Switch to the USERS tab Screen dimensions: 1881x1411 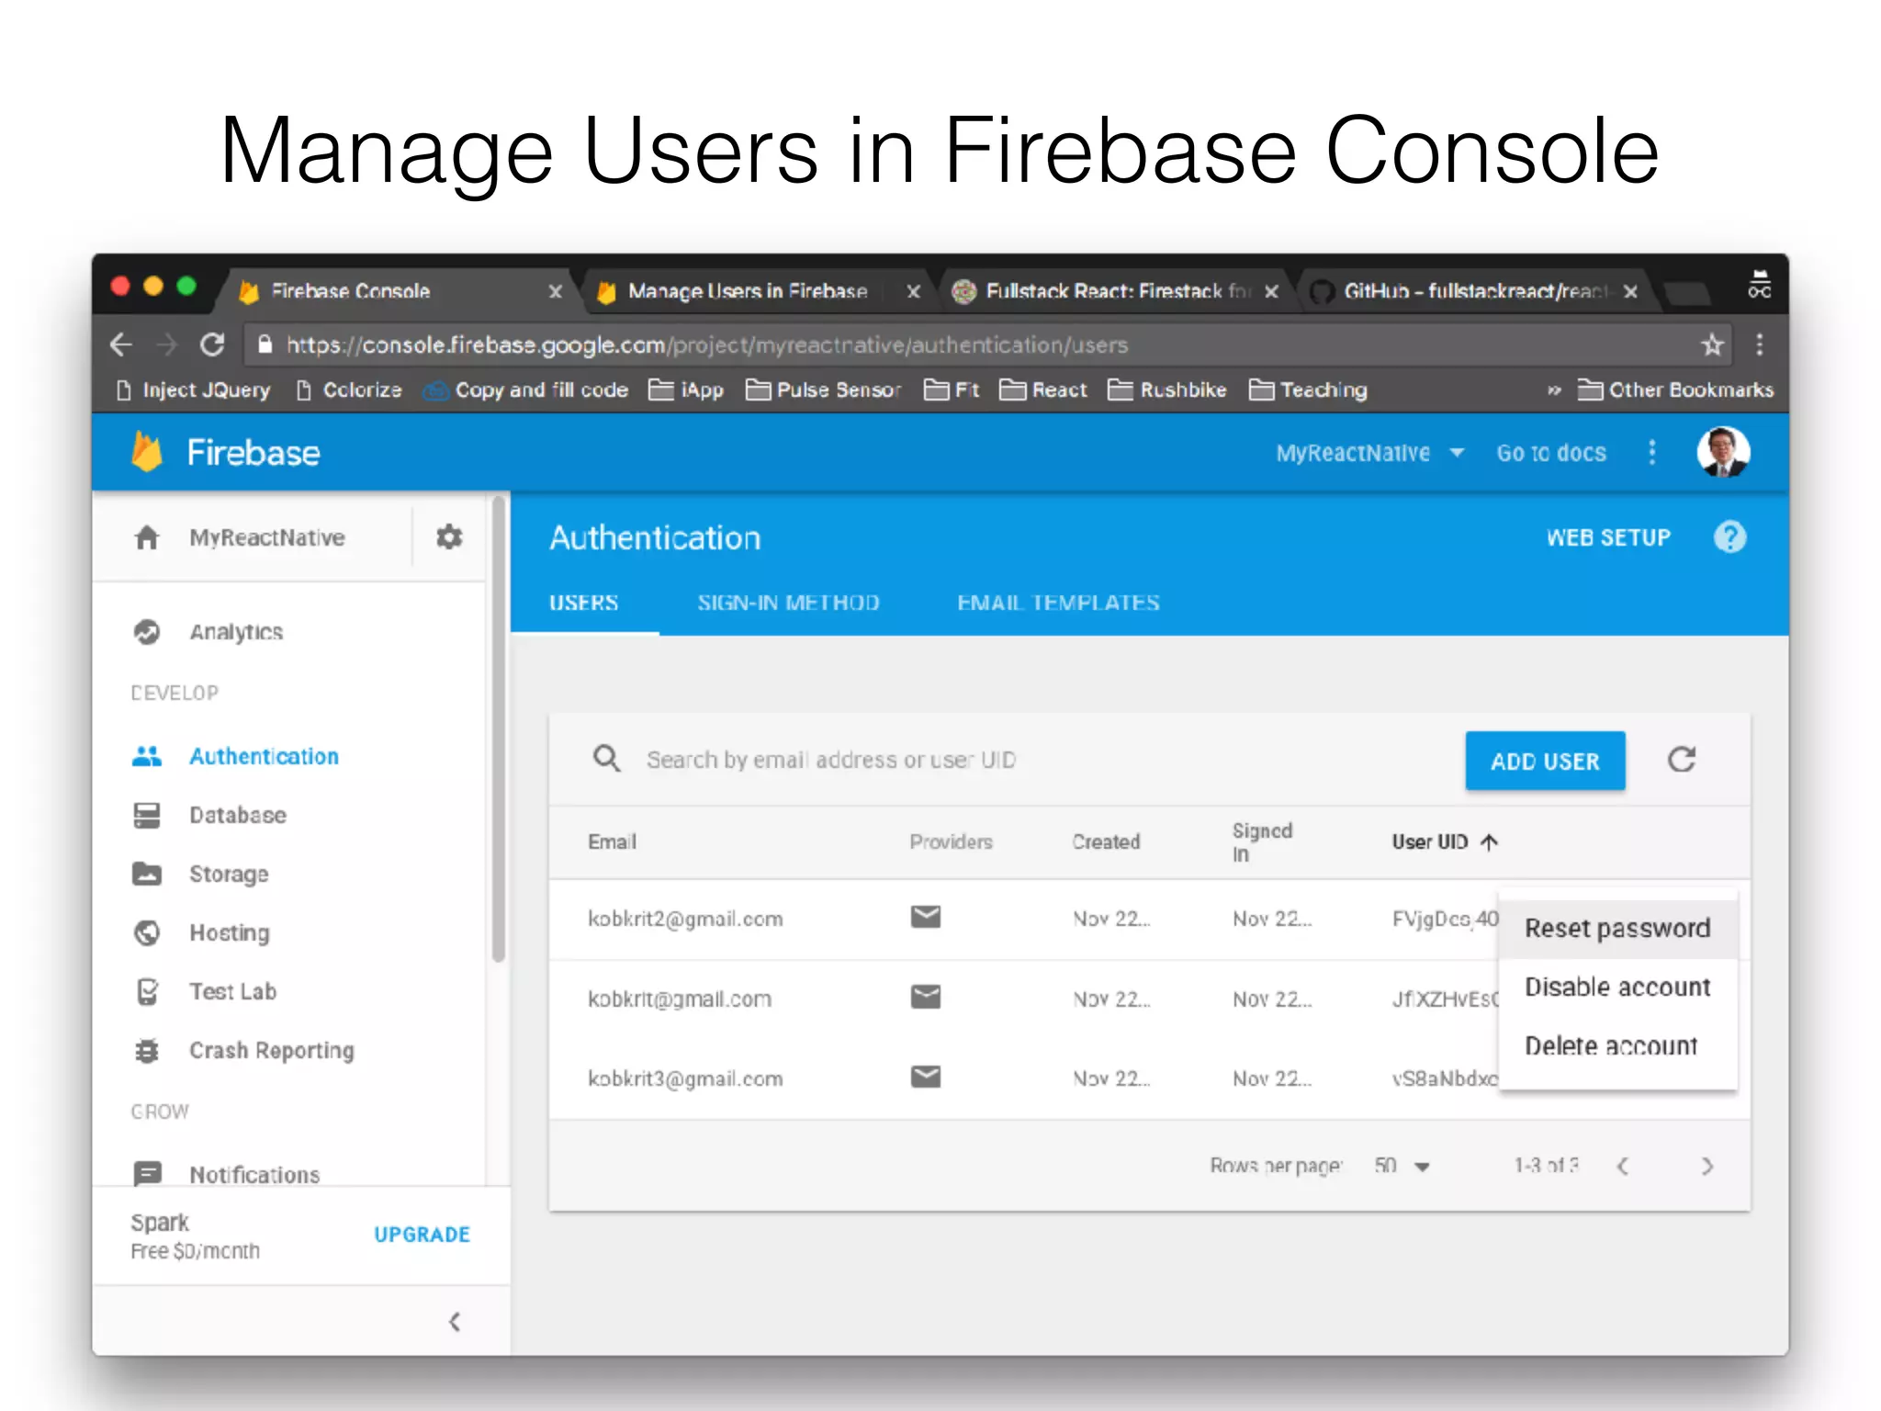tap(584, 603)
